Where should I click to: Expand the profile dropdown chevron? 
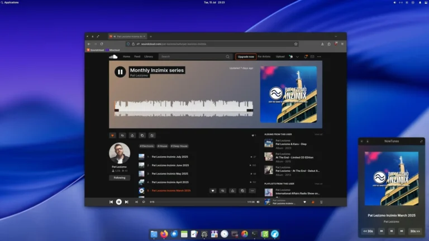(297, 57)
